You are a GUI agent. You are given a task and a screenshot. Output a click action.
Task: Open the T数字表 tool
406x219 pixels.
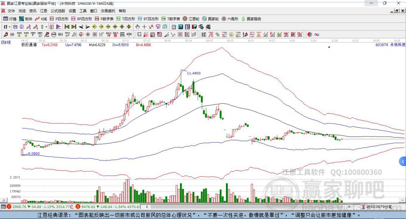click(x=170, y=19)
